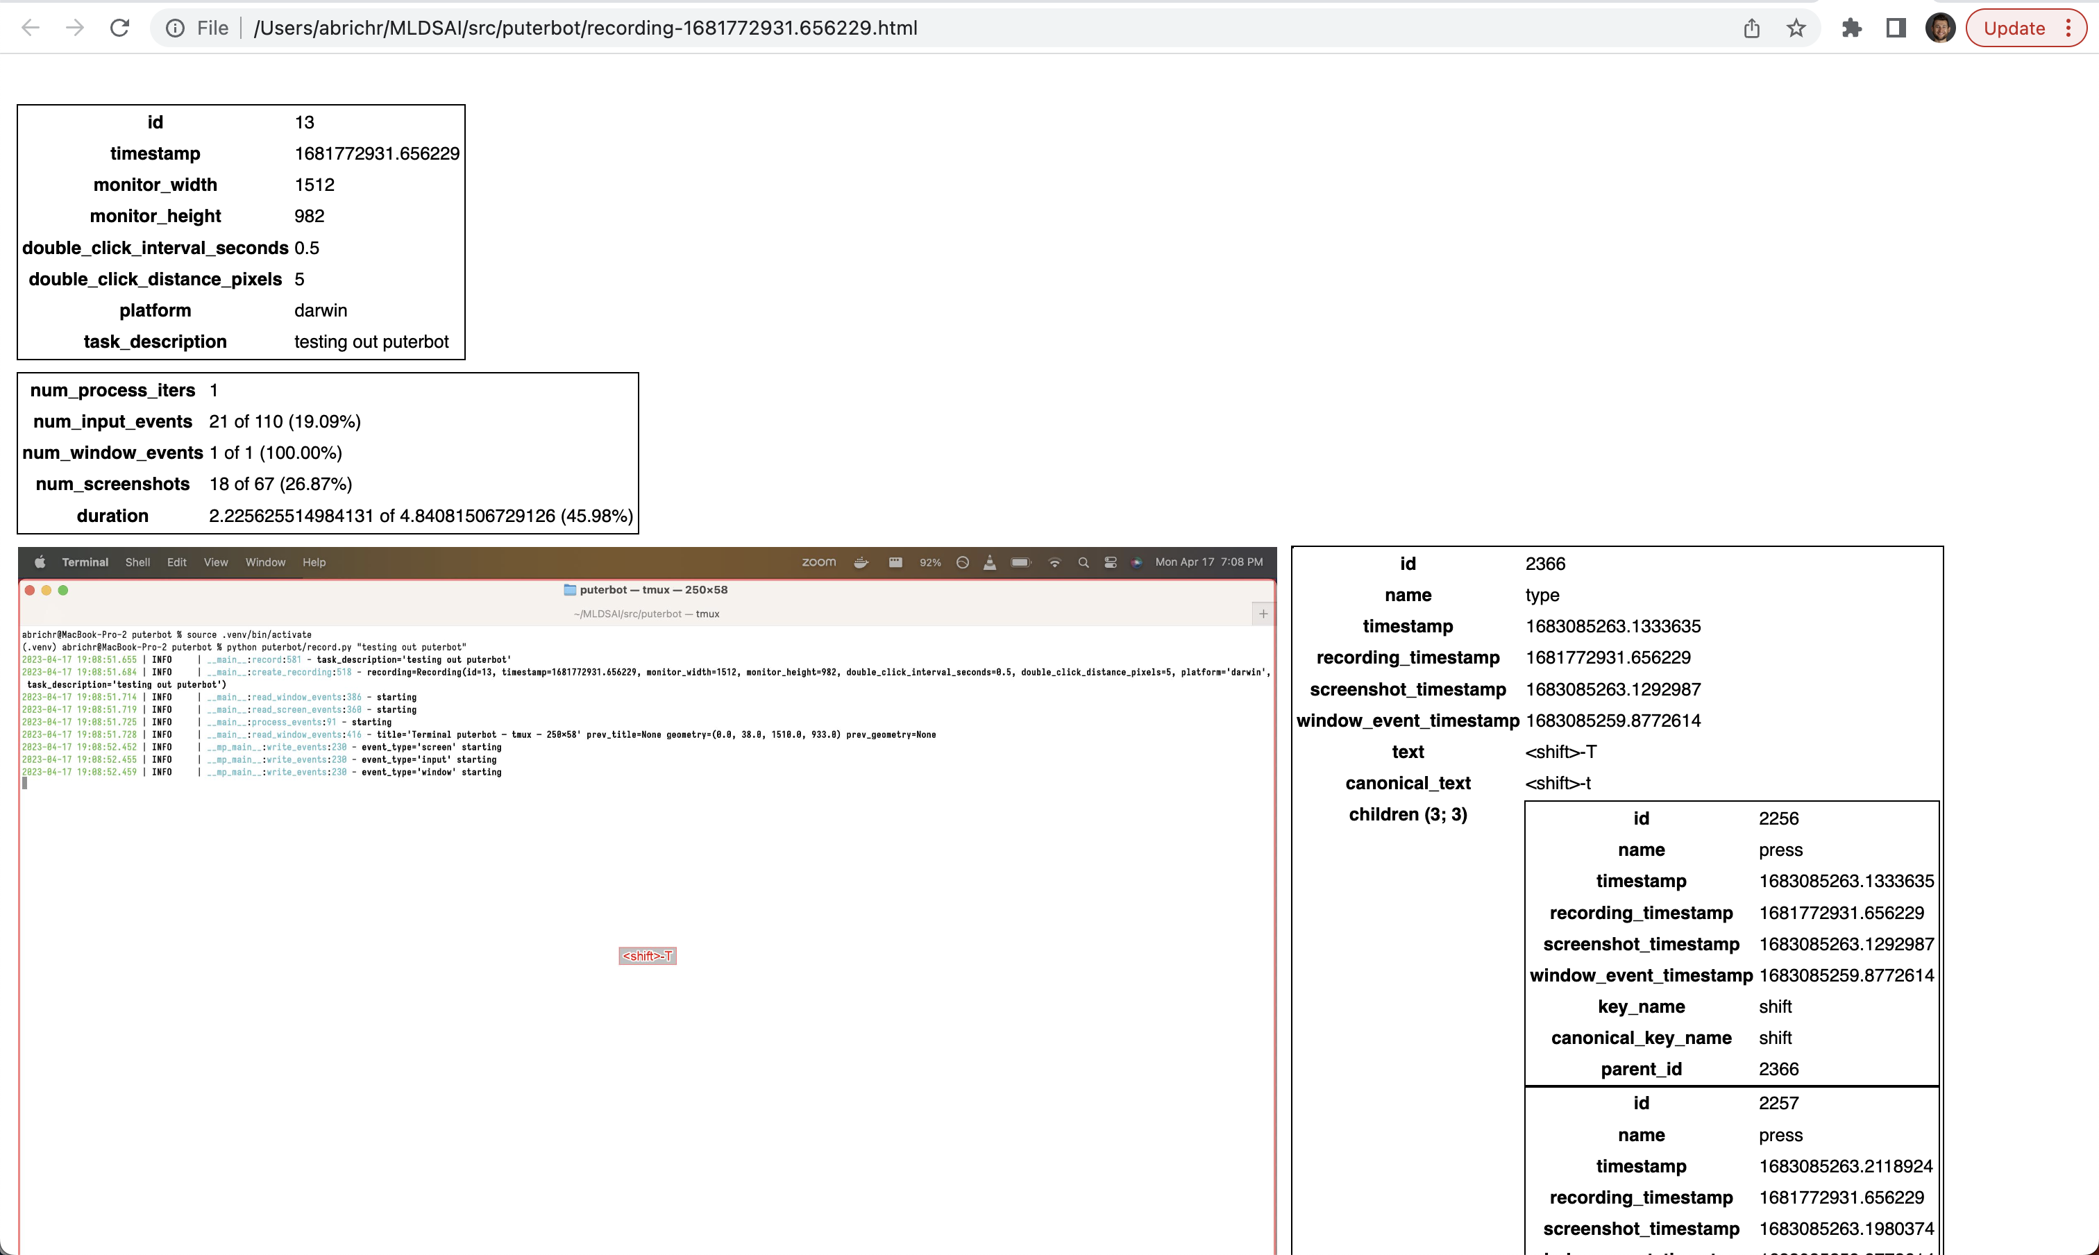Click the Apple menu icon in the Terminal screenshot
The width and height of the screenshot is (2099, 1255).
(x=40, y=562)
